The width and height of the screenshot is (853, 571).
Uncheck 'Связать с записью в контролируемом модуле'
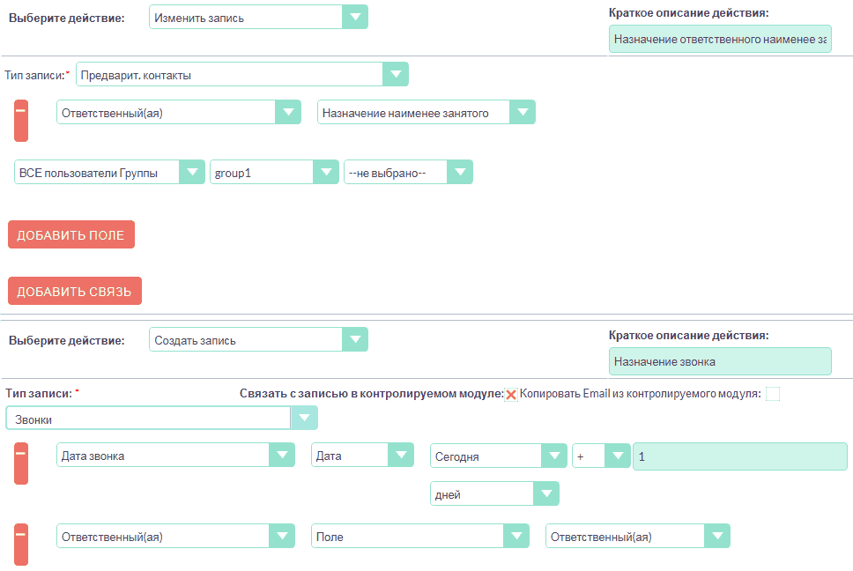click(x=510, y=395)
